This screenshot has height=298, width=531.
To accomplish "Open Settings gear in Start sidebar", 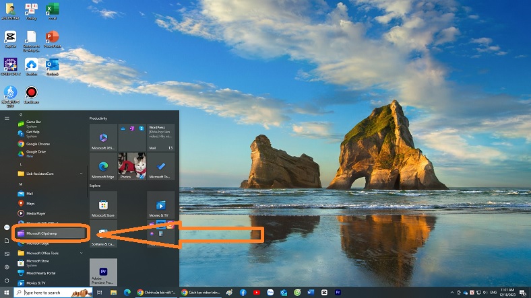I will (7, 267).
